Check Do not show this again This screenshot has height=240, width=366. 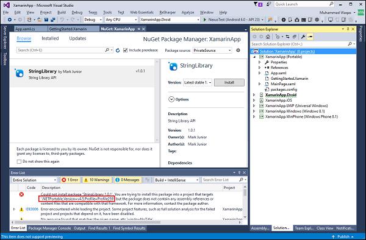pyautogui.click(x=19, y=161)
